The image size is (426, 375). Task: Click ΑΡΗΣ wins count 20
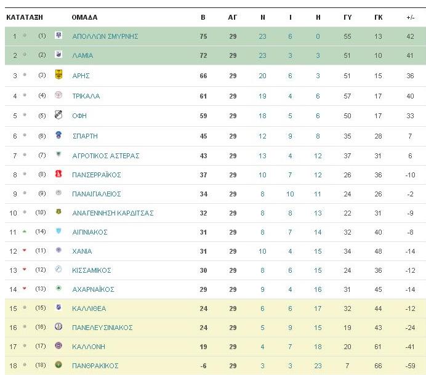262,76
